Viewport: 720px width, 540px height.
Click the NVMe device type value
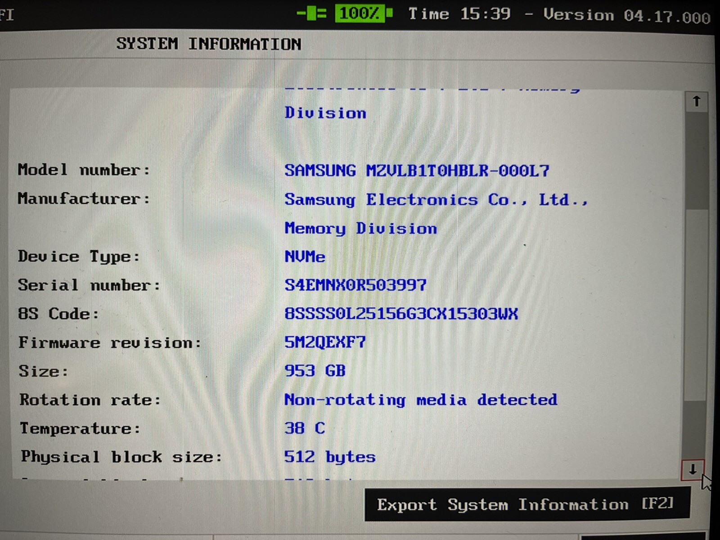305,256
